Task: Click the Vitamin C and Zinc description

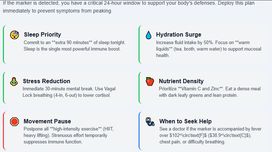Action: pyautogui.click(x=210, y=92)
